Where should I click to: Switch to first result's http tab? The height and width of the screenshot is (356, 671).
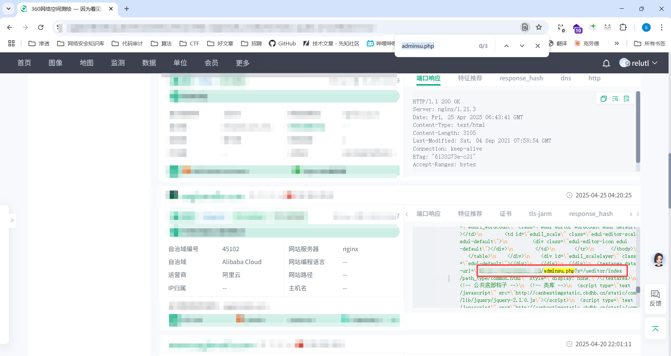(x=594, y=78)
